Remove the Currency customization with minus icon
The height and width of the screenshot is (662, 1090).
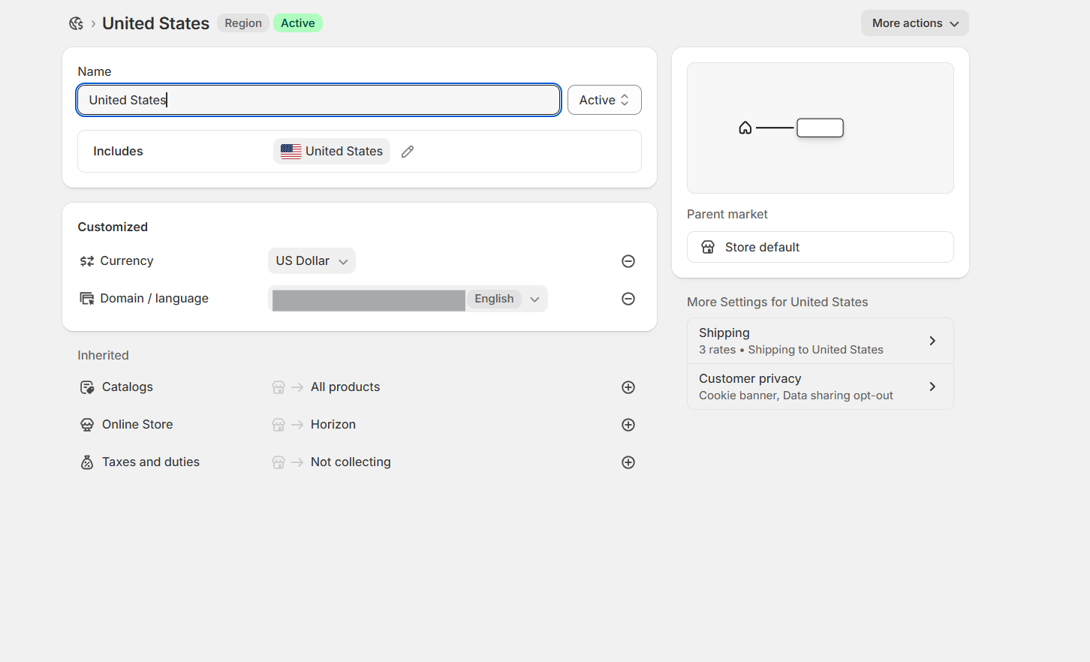pos(628,261)
